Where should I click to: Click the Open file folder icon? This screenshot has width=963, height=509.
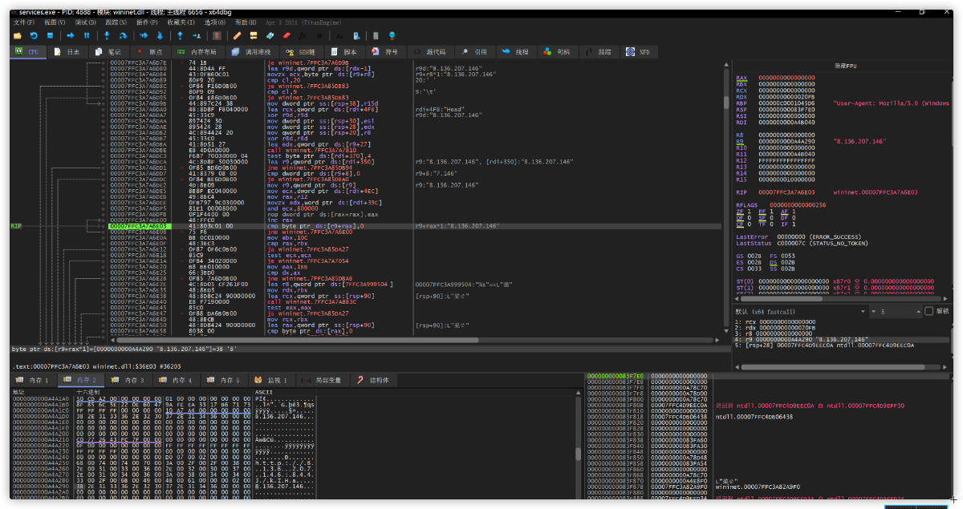[18, 36]
